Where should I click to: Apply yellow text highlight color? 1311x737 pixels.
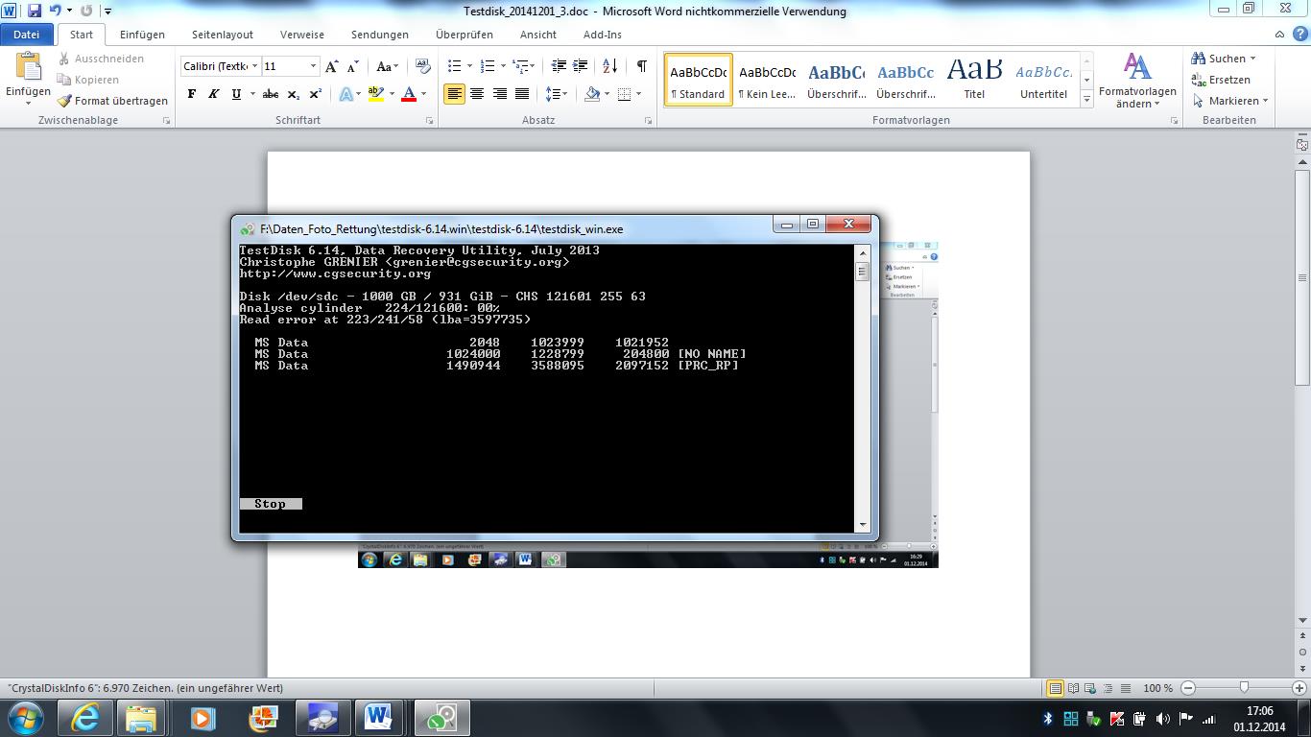point(376,94)
